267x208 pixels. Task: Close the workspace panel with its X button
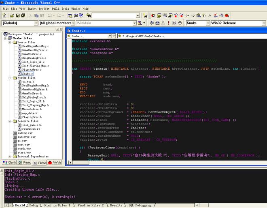[61, 29]
